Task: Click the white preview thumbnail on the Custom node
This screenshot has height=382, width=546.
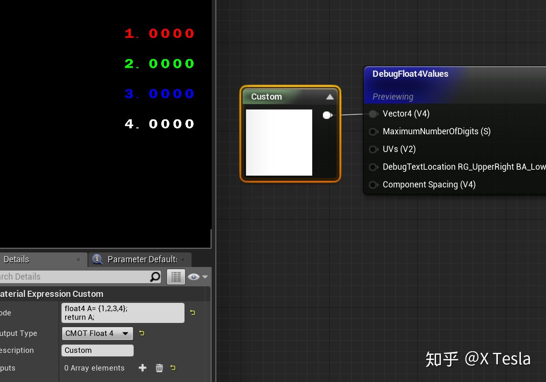Action: point(279,143)
